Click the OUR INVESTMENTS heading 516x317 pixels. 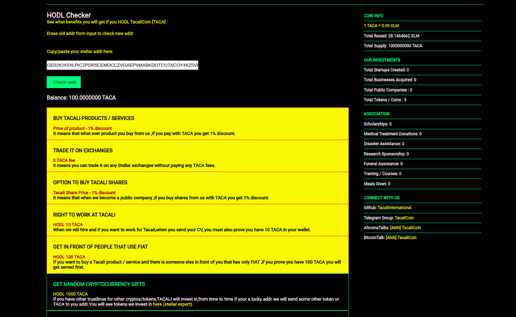(382, 60)
